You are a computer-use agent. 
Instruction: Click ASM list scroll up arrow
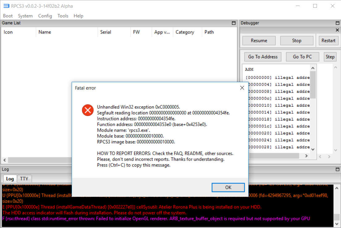313,68
